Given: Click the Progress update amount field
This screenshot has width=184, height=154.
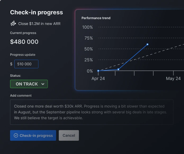Looking at the screenshot, I should (x=26, y=64).
